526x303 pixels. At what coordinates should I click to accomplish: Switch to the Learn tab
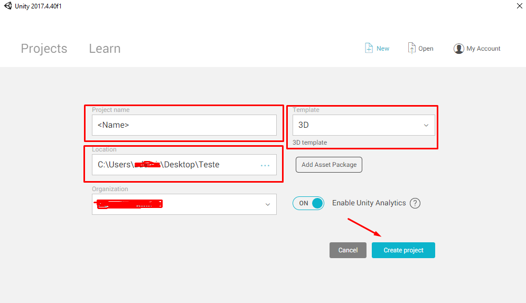coord(105,49)
